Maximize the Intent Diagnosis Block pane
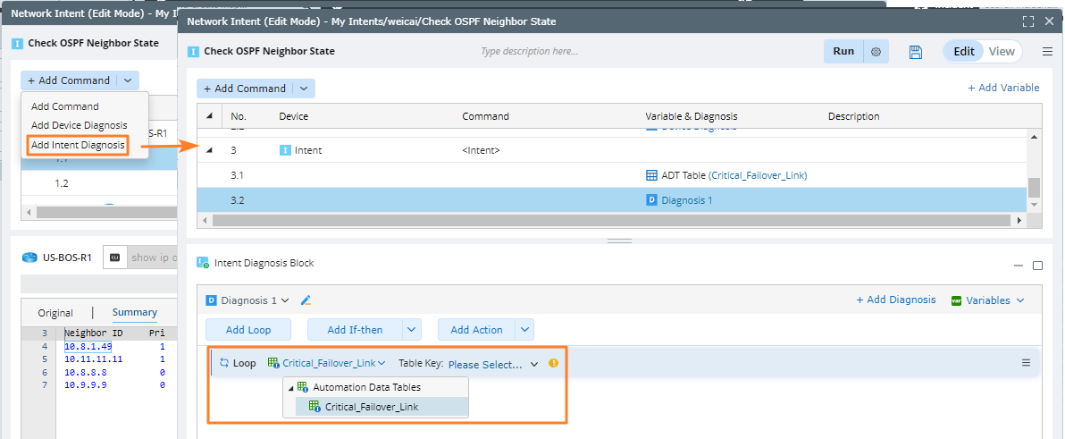 (x=1037, y=266)
